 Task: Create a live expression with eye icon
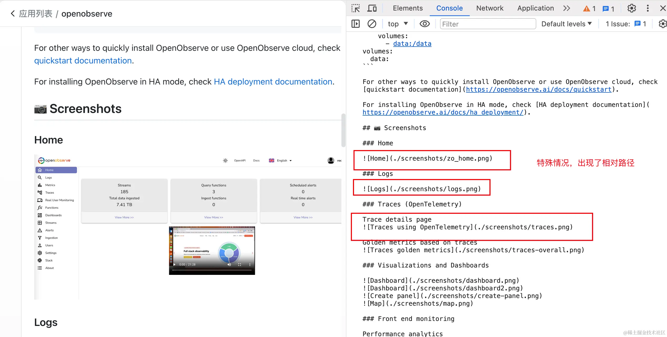point(425,24)
